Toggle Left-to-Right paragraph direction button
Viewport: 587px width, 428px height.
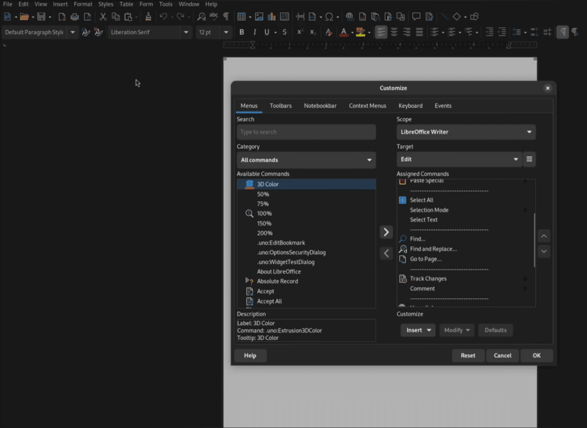pyautogui.click(x=563, y=32)
